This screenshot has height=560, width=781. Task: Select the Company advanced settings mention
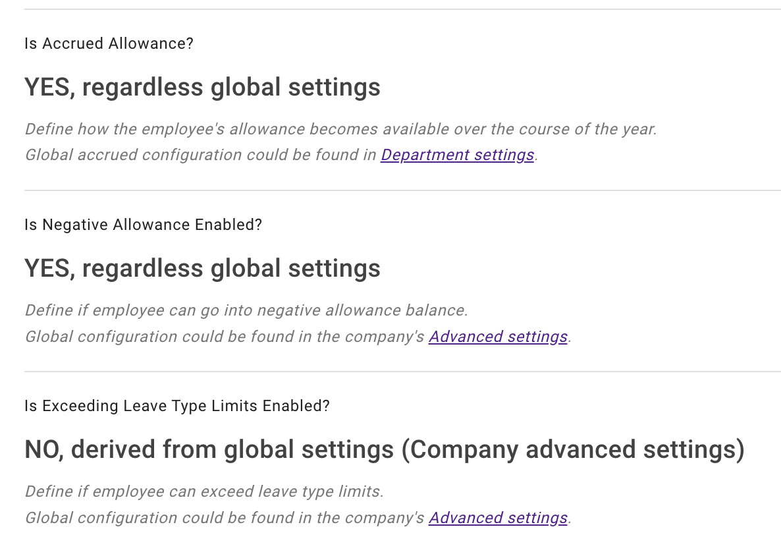tap(574, 449)
